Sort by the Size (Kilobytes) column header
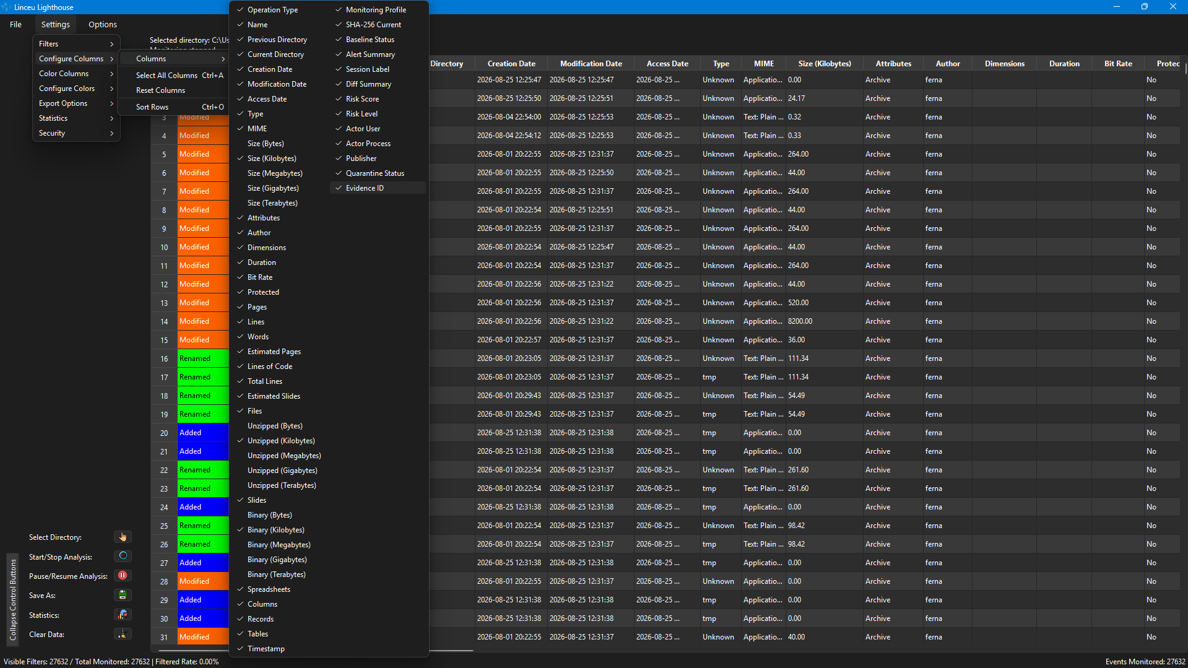 pyautogui.click(x=824, y=63)
